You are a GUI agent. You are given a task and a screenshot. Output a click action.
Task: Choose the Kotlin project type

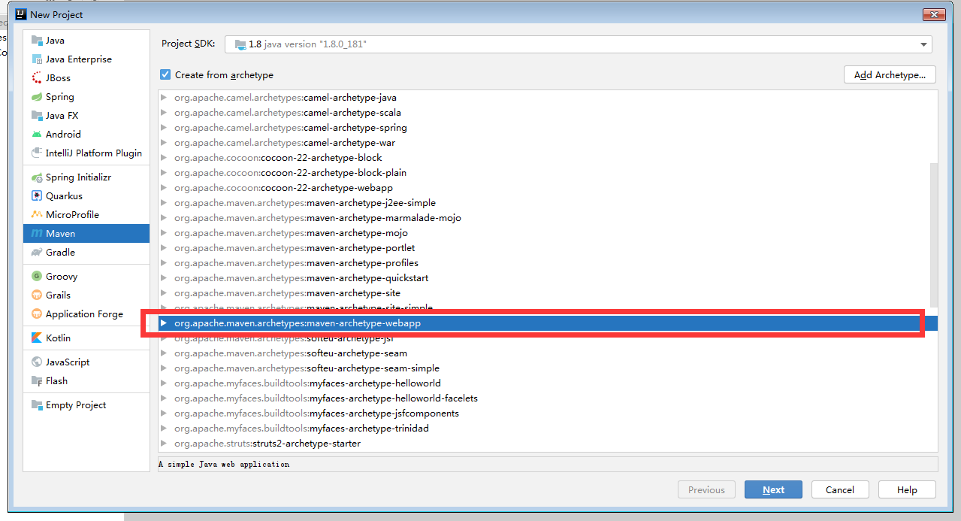[86, 338]
